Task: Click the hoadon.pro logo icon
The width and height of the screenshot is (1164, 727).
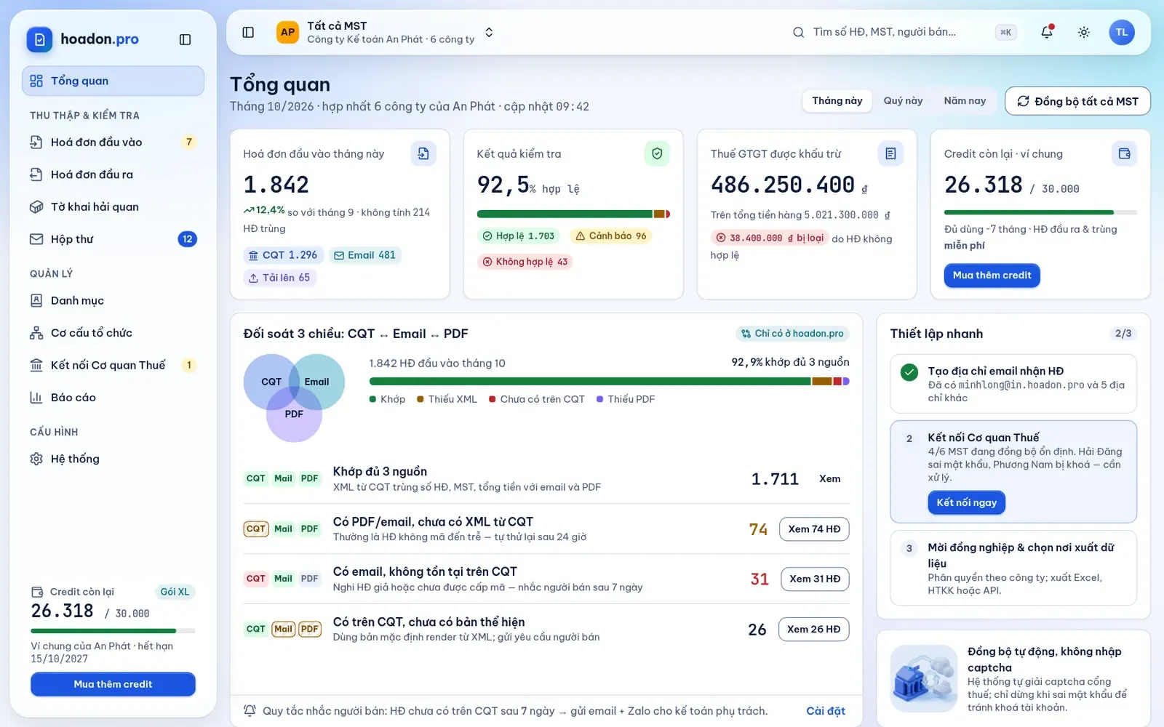Action: (39, 39)
